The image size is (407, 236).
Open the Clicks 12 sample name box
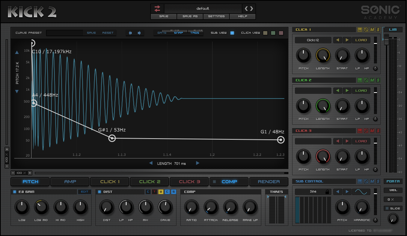coord(313,40)
